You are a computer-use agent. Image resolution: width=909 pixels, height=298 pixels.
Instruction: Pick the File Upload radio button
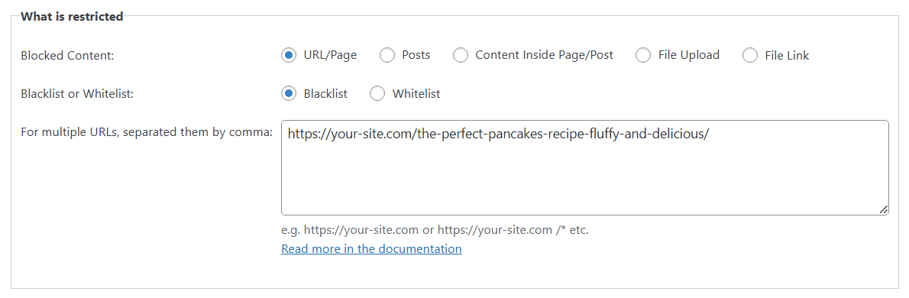click(x=643, y=55)
